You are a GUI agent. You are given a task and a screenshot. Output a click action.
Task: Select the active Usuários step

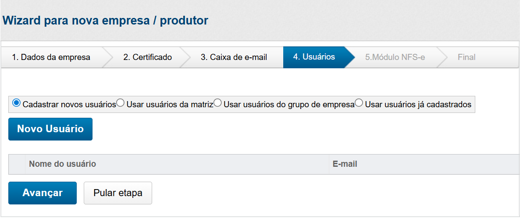[x=313, y=57]
